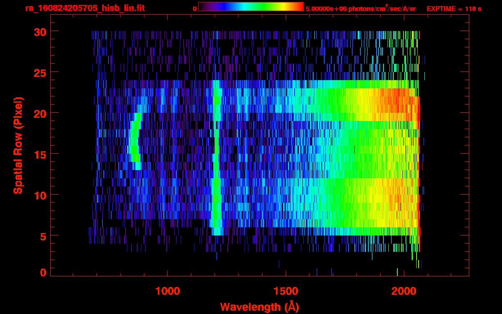
Task: Click the y-axis tick label 0
Action: coord(43,272)
